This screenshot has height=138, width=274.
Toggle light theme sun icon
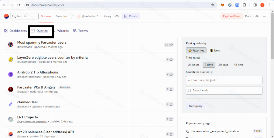coord(257,16)
